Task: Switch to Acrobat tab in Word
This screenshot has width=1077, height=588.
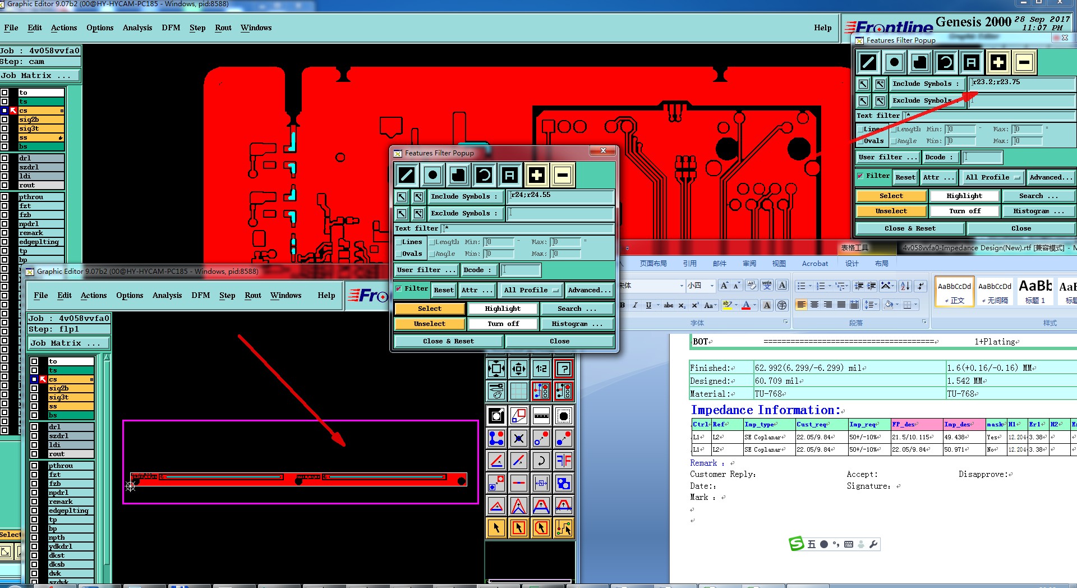Action: [x=814, y=263]
